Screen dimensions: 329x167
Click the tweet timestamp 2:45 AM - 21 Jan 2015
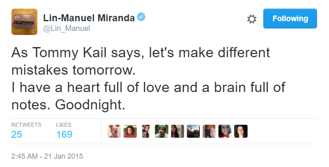[47, 156]
